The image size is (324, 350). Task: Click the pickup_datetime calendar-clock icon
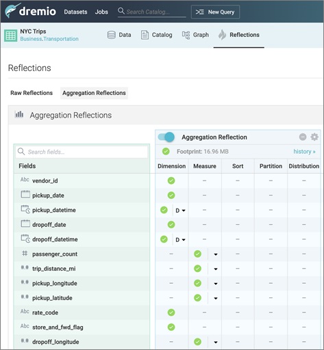pyautogui.click(x=25, y=209)
